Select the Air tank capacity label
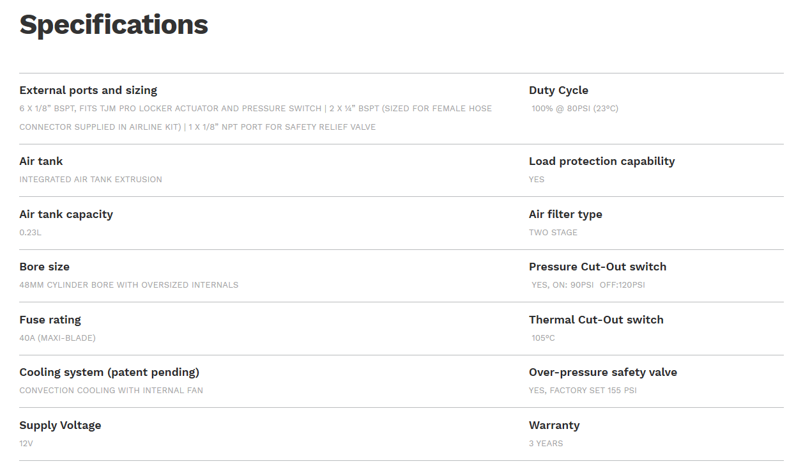 tap(66, 214)
